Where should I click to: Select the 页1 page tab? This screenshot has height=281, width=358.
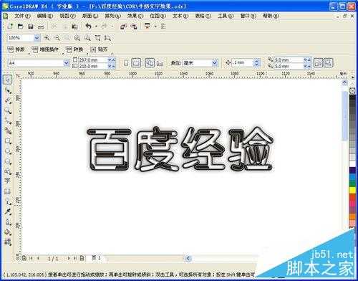click(96, 258)
